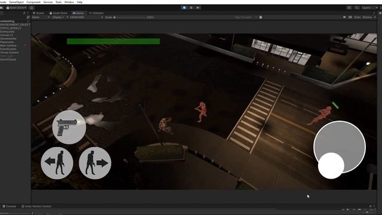Tap the pistol fire button in game

point(69,127)
